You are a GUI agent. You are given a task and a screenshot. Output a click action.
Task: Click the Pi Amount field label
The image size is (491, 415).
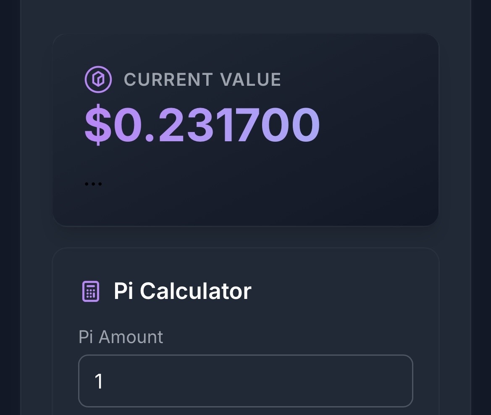point(121,337)
